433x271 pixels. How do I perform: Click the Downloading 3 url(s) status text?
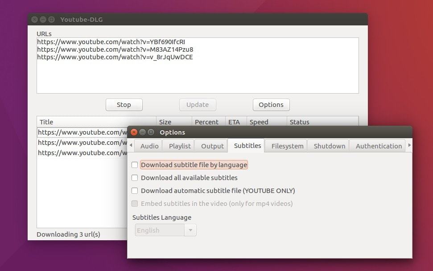click(68, 234)
